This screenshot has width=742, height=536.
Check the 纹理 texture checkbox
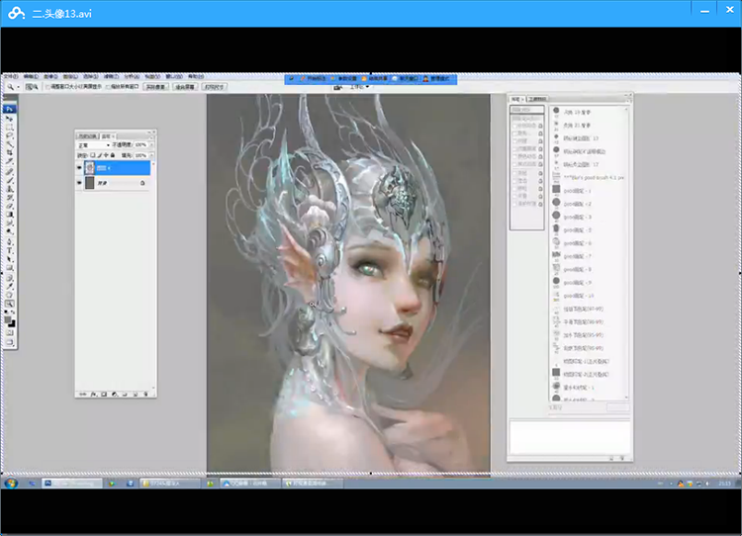pyautogui.click(x=514, y=141)
